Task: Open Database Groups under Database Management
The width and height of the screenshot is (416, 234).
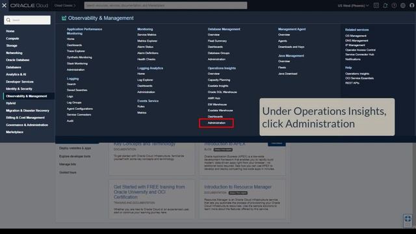Action: (218, 53)
